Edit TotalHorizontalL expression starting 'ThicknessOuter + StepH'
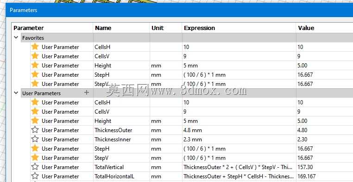Viewport: 353px width, 182px height. click(x=239, y=176)
